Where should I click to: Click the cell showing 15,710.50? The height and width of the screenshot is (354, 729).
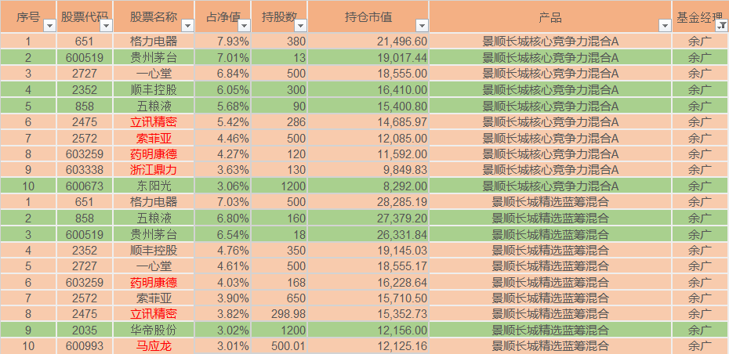pos(368,298)
